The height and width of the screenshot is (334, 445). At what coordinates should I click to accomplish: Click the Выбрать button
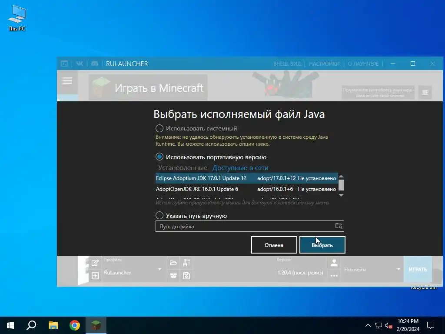coord(322,245)
